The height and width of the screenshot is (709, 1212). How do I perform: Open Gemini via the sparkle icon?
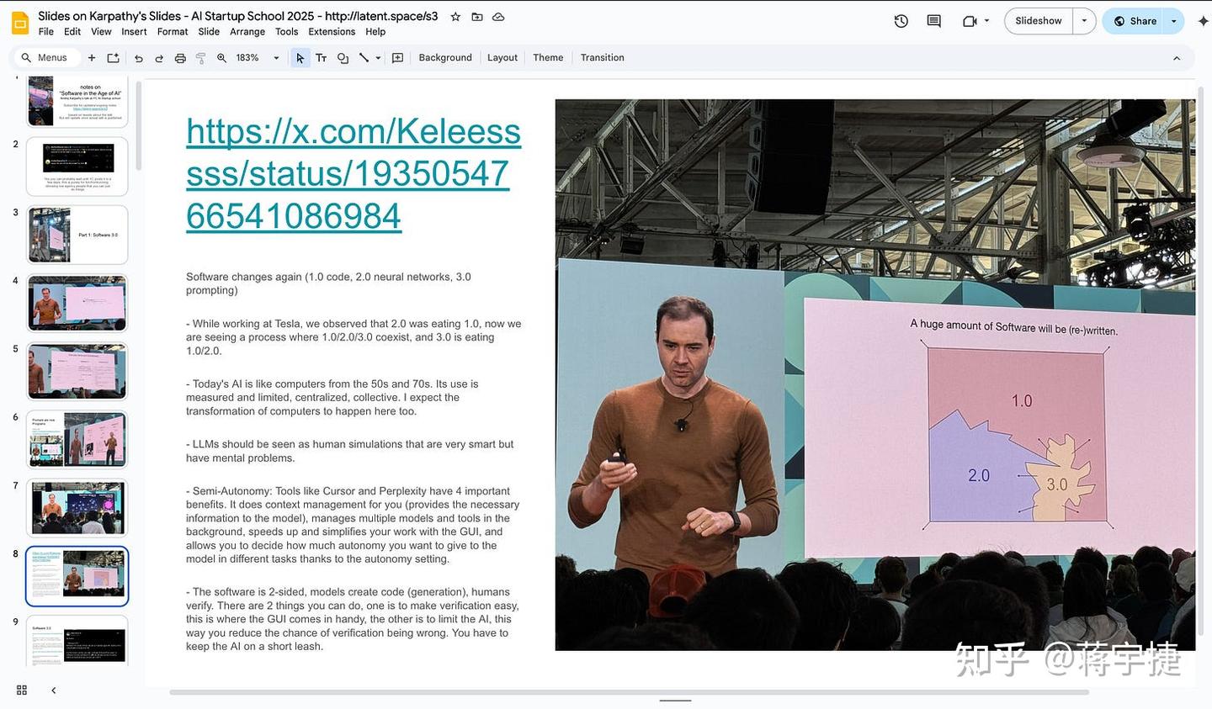click(x=1200, y=20)
